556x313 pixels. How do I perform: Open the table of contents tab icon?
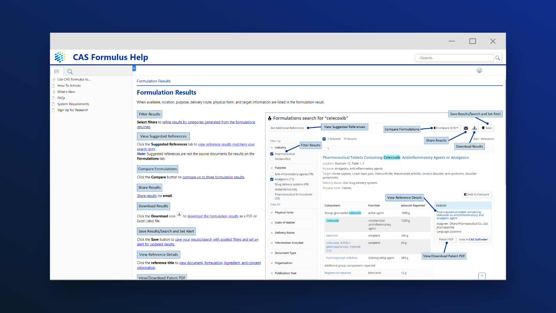[57, 72]
